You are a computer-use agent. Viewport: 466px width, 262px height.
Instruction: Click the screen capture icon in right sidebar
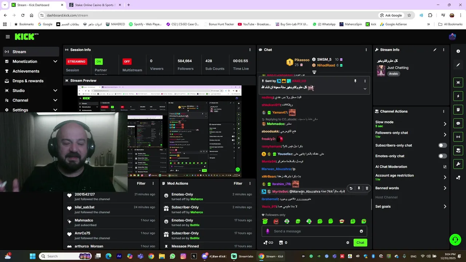point(458,83)
